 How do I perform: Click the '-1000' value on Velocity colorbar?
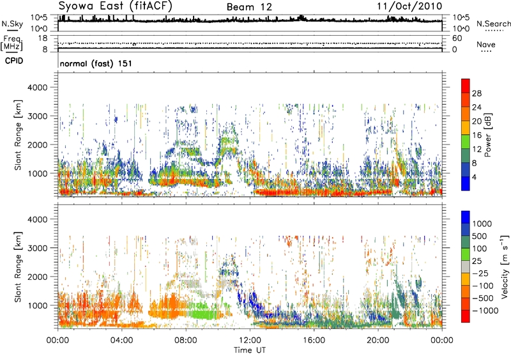(x=485, y=311)
